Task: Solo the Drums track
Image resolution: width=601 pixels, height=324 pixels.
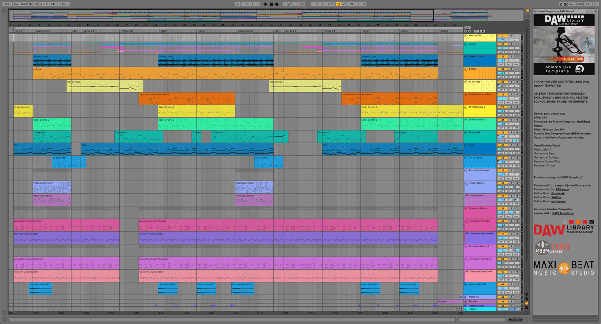Action: point(511,44)
